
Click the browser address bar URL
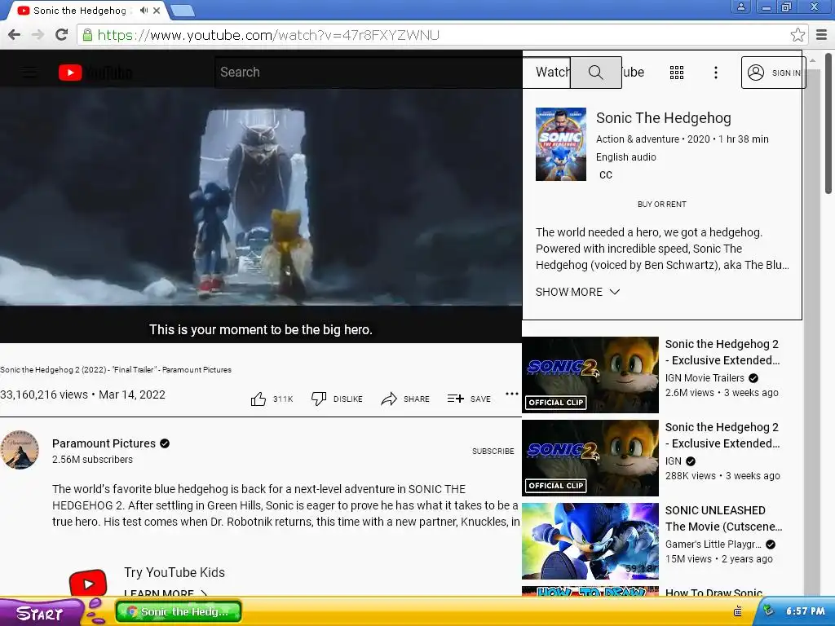[268, 35]
